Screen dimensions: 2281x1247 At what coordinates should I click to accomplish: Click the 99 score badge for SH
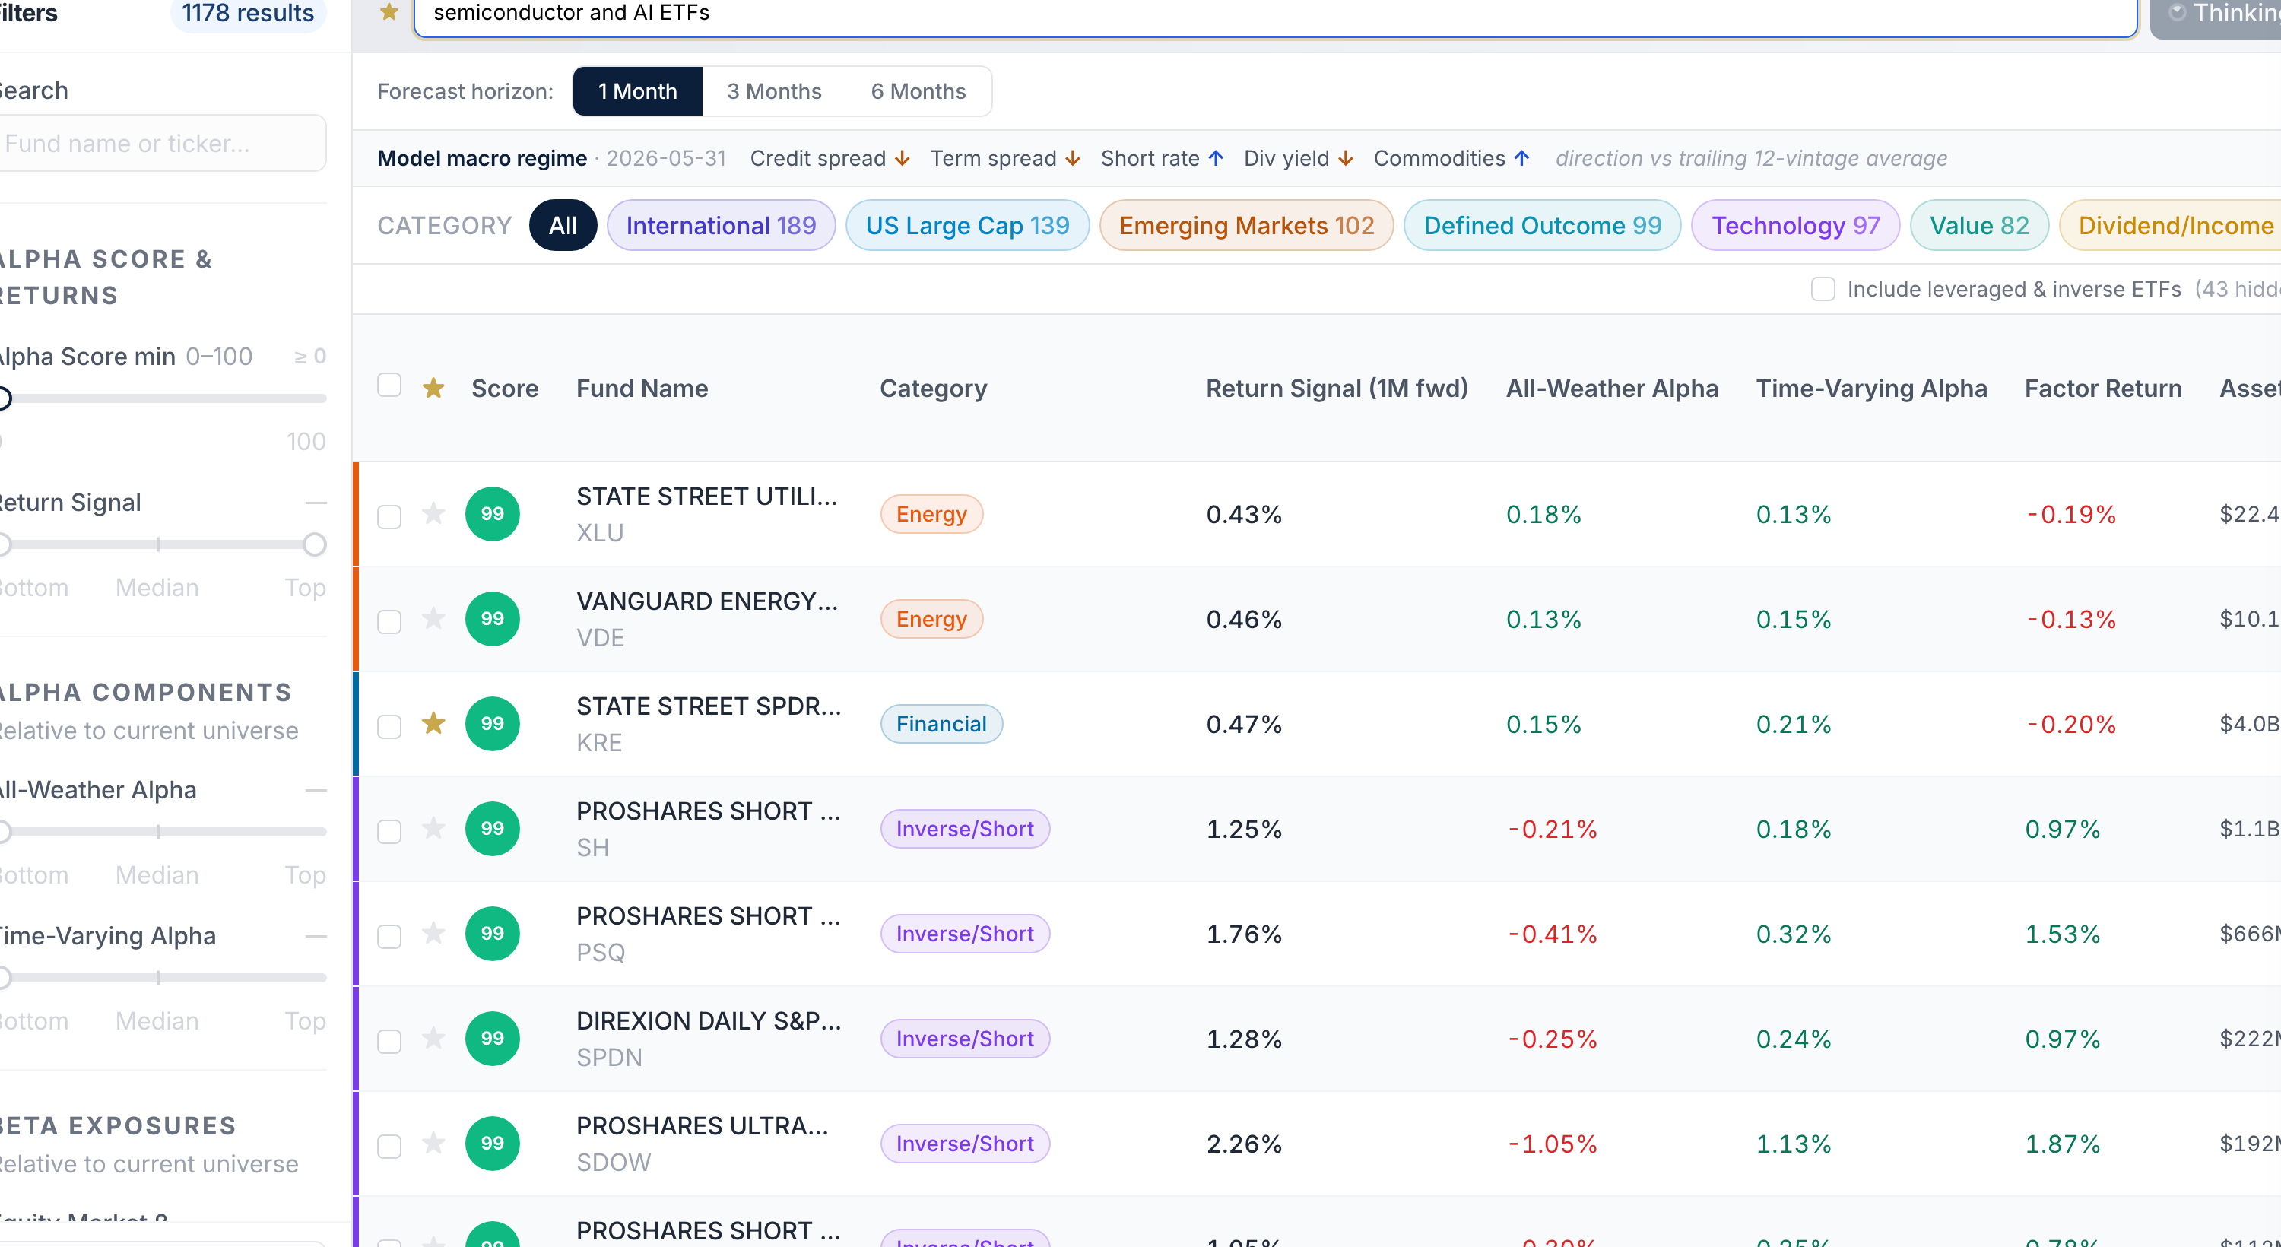pyautogui.click(x=493, y=828)
